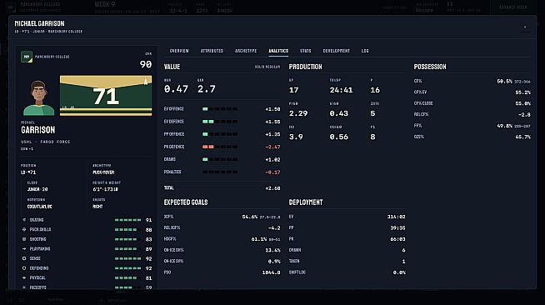Click the Production value 2.29
Viewport: 545px width, 305px height.
[x=298, y=113]
